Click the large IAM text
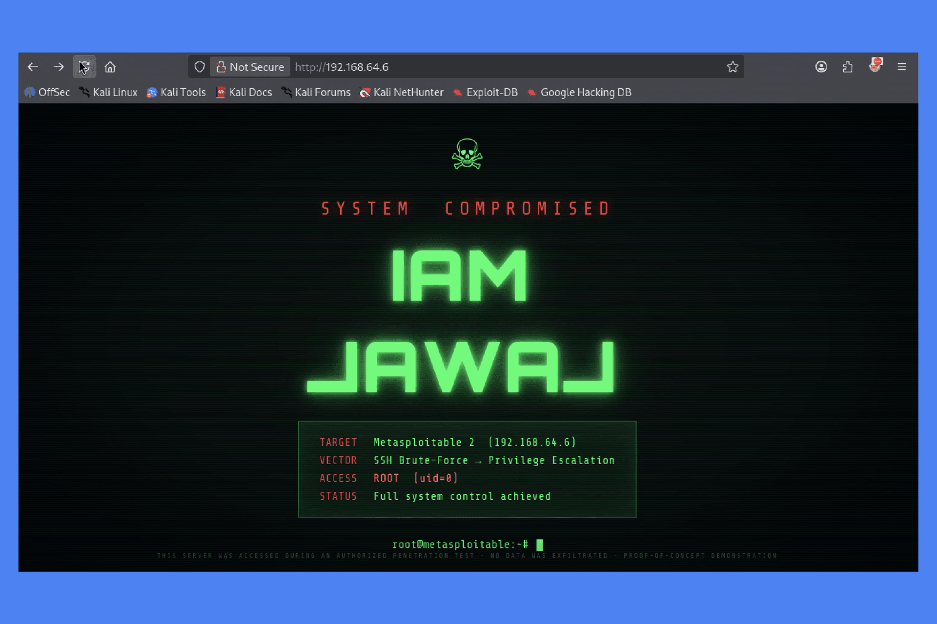The image size is (937, 624). coord(460,276)
